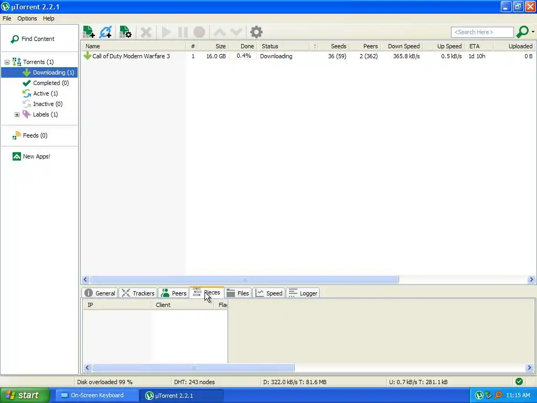Click the Disk overloaded 99 % status text

point(104,382)
